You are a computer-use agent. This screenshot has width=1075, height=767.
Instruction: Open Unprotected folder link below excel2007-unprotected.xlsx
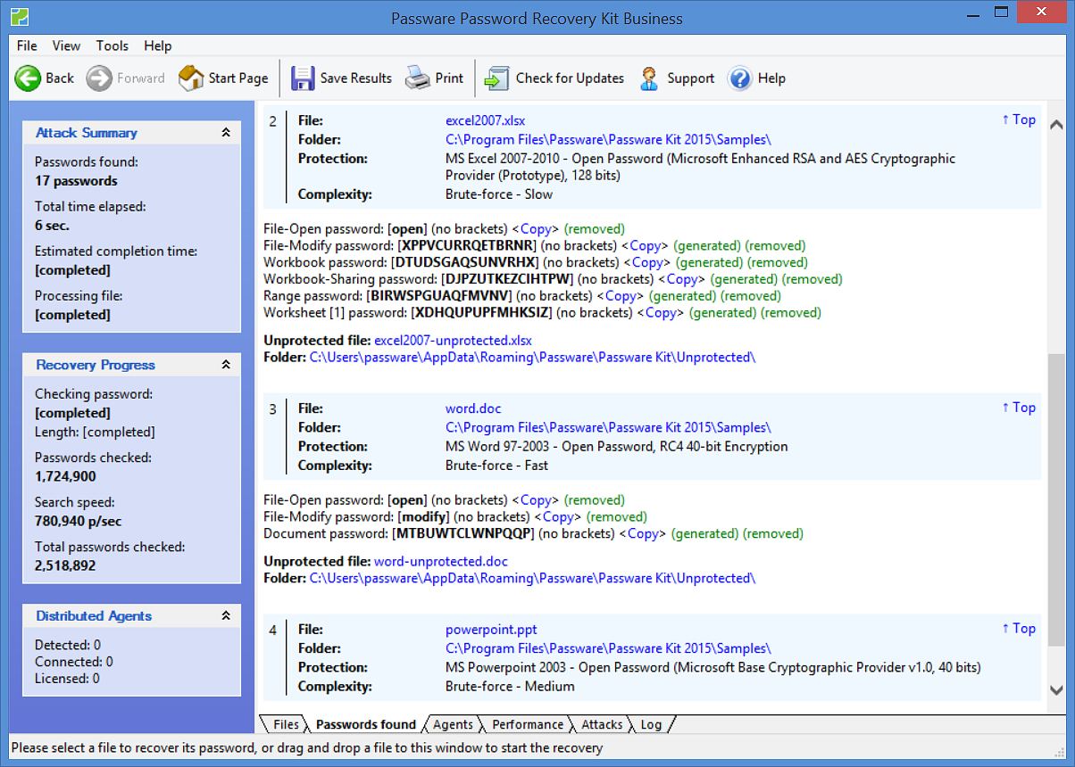coord(532,358)
